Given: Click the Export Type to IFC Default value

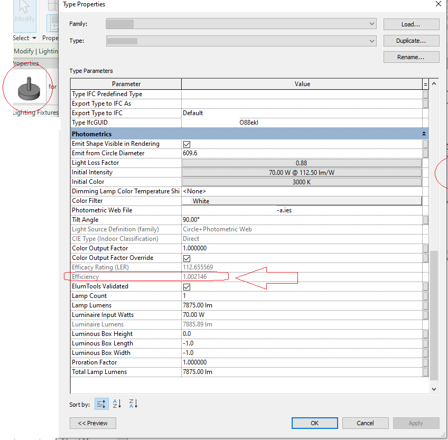Looking at the screenshot, I should [x=302, y=113].
